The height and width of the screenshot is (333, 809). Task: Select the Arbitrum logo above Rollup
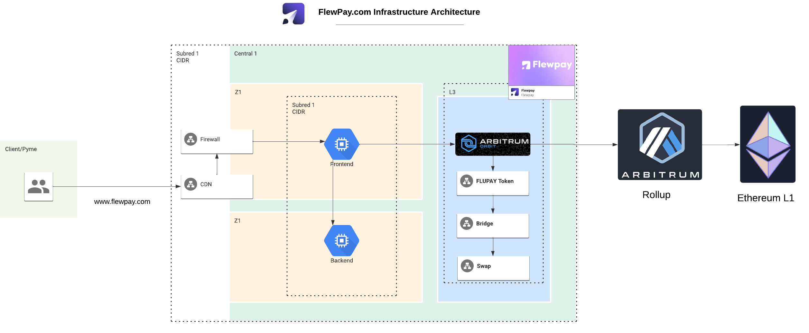click(x=660, y=145)
